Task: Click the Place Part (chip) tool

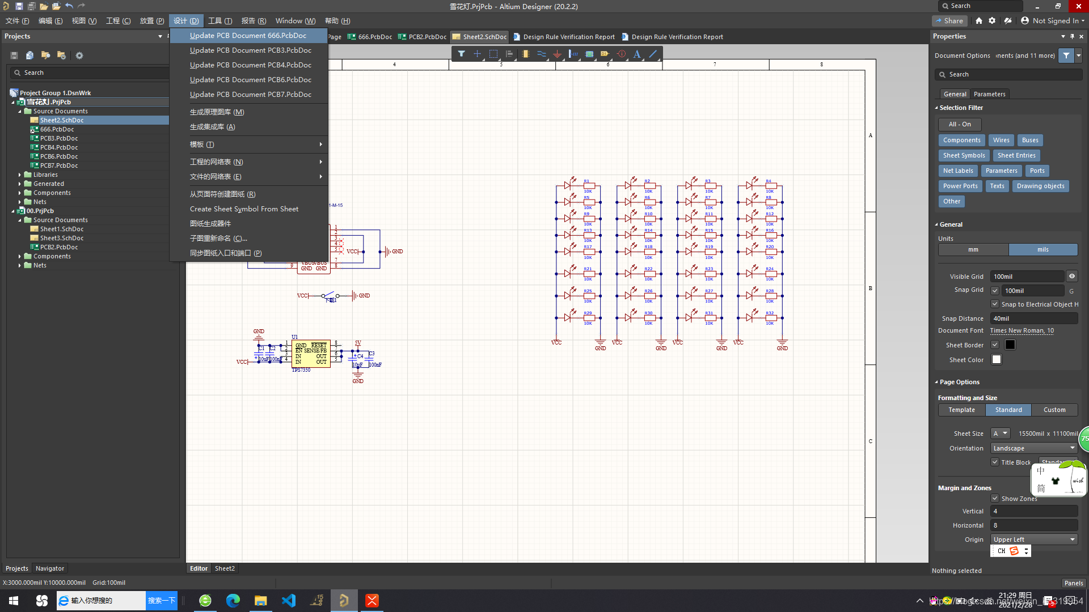Action: 526,54
